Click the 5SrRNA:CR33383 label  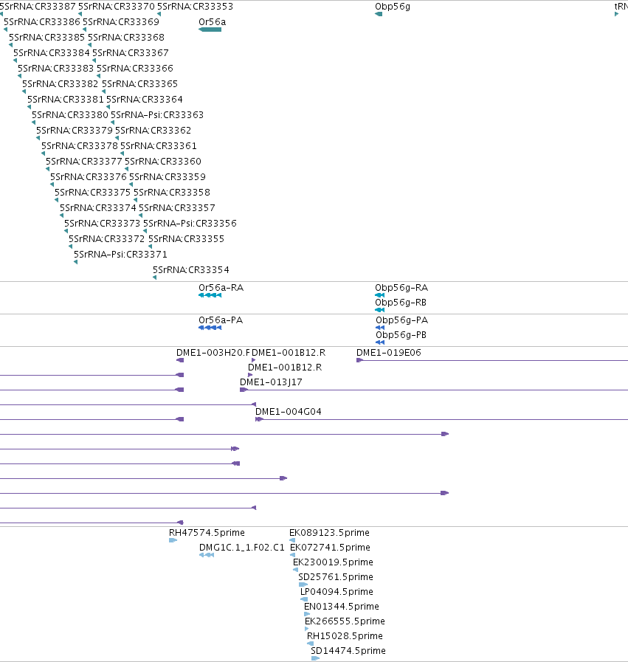(55, 69)
